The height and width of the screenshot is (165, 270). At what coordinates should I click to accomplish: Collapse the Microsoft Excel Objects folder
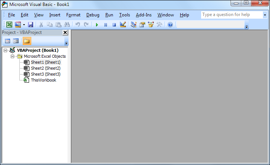12,56
